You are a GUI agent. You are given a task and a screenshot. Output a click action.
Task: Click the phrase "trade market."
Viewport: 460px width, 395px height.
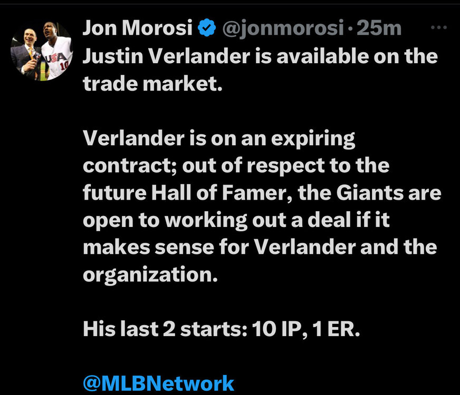coord(150,83)
